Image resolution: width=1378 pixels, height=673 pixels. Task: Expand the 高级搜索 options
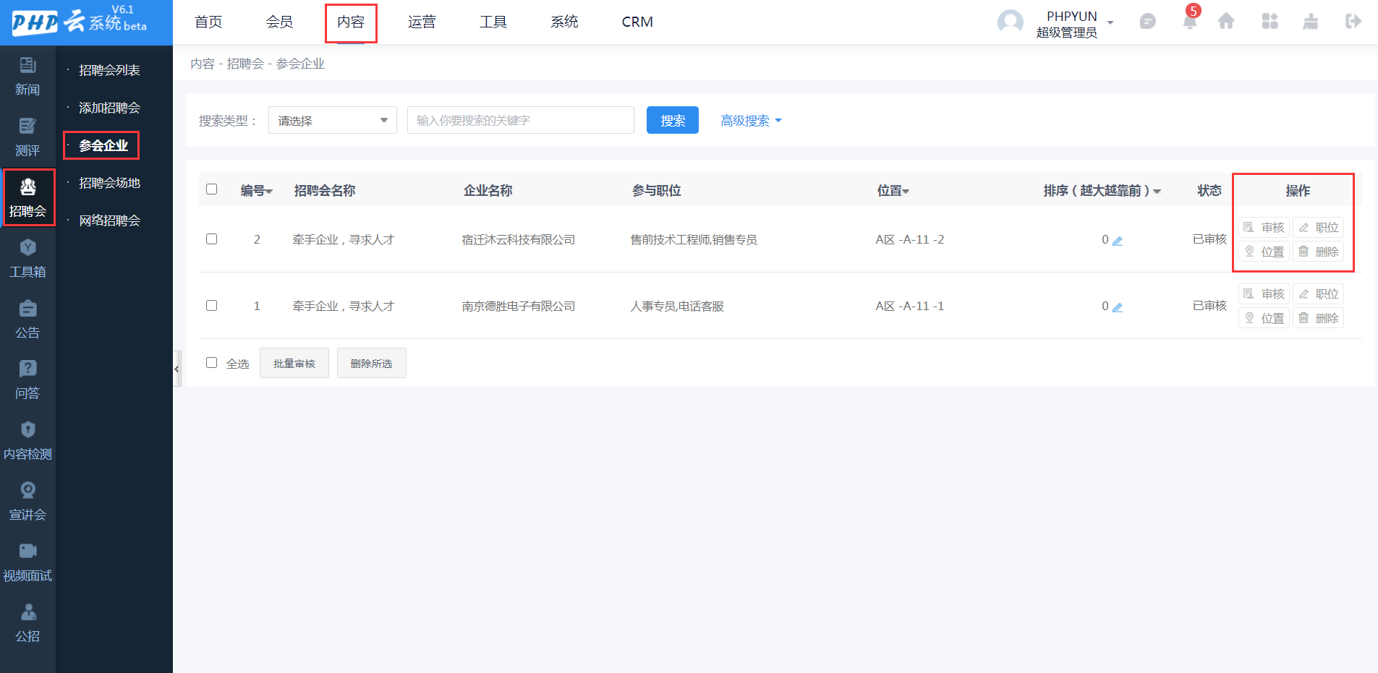(x=751, y=121)
